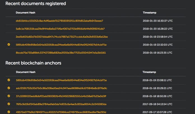Open document hash starting with db615bfdcc

tap(59, 21)
